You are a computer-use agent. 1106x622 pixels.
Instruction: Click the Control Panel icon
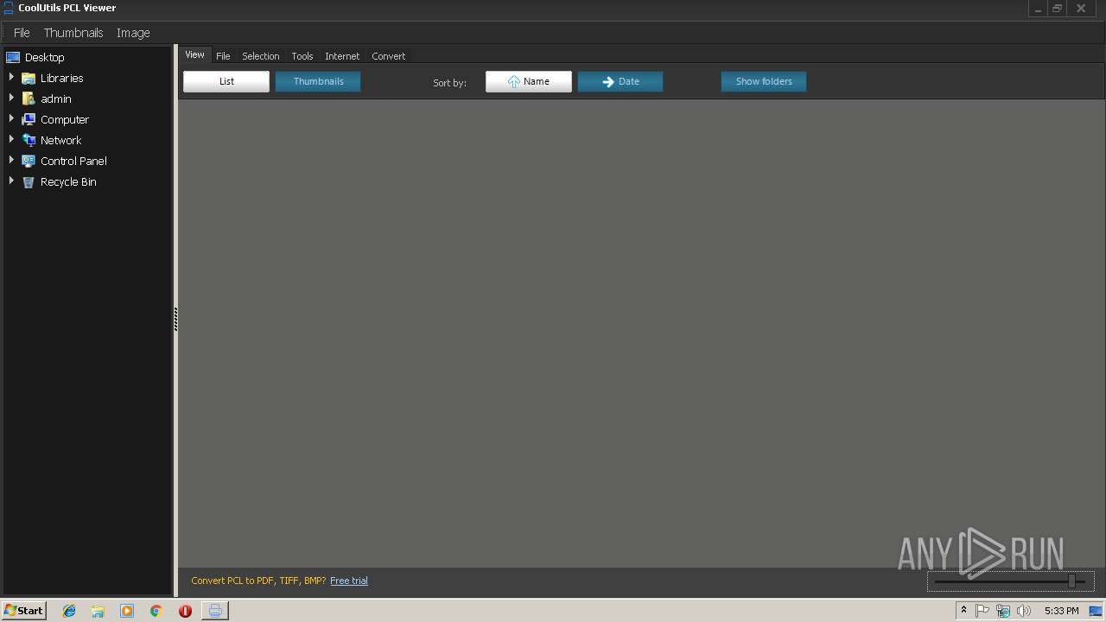click(29, 161)
